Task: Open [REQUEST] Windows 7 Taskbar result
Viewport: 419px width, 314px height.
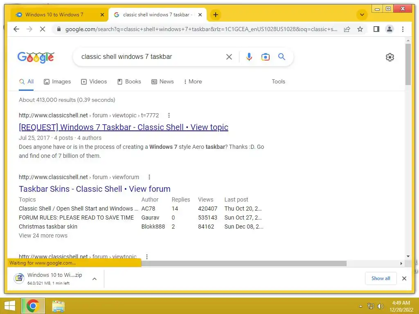Action: click(124, 128)
